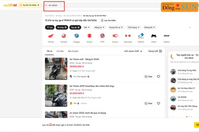Click the magnifier search icon
The width and height of the screenshot is (199, 132).
(46, 5)
